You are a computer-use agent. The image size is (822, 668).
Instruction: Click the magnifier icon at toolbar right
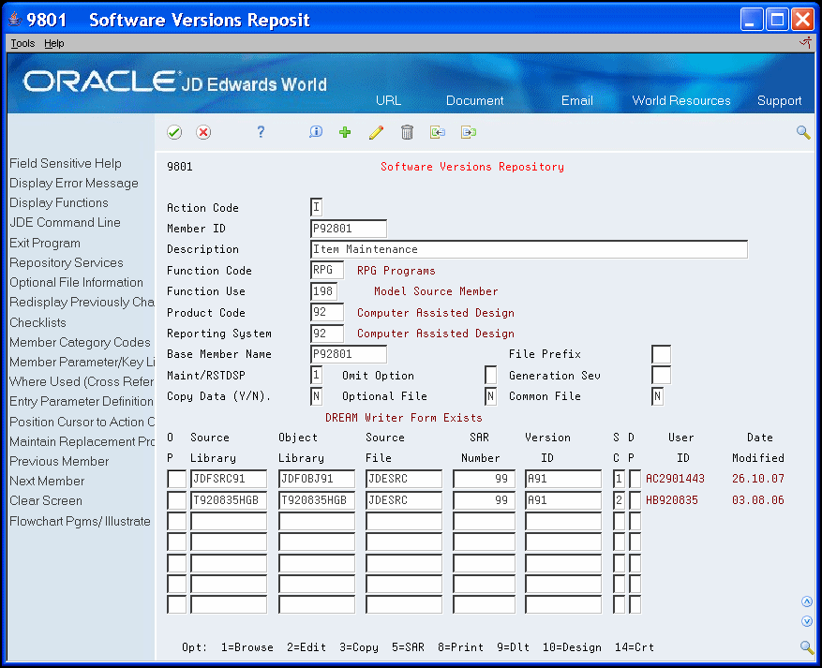pos(803,132)
